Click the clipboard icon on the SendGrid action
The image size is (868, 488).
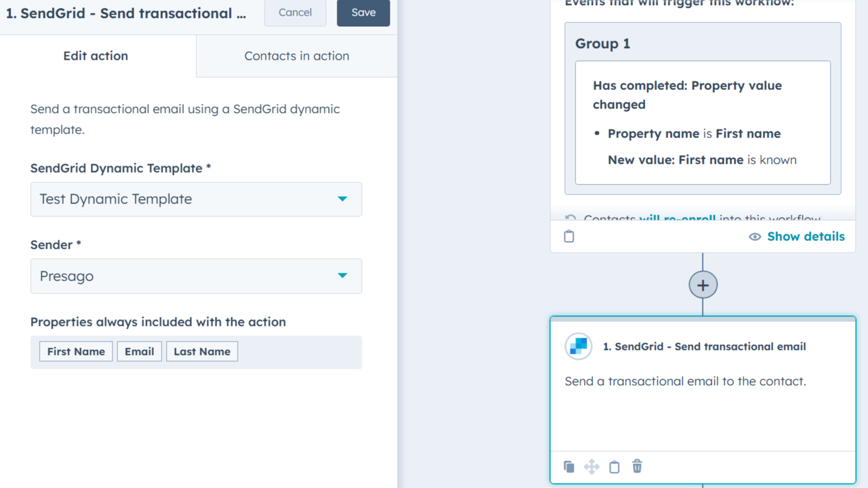[x=614, y=467]
